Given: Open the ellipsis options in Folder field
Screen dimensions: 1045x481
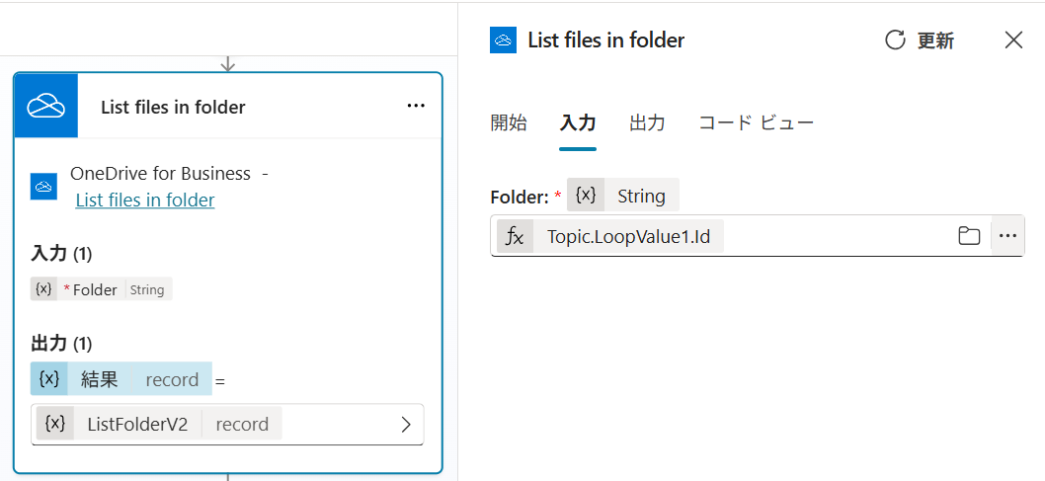Looking at the screenshot, I should tap(1007, 236).
